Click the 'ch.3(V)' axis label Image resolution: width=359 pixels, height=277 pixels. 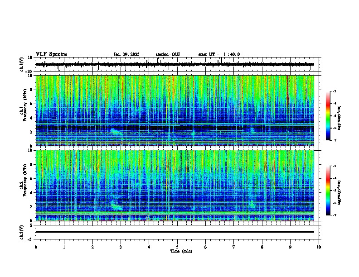point(22,233)
